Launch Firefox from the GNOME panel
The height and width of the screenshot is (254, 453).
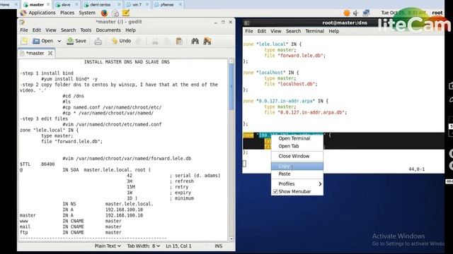[x=104, y=13]
